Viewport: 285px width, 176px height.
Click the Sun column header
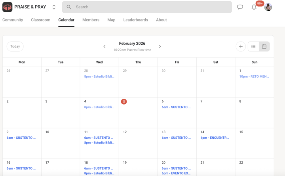point(255,62)
